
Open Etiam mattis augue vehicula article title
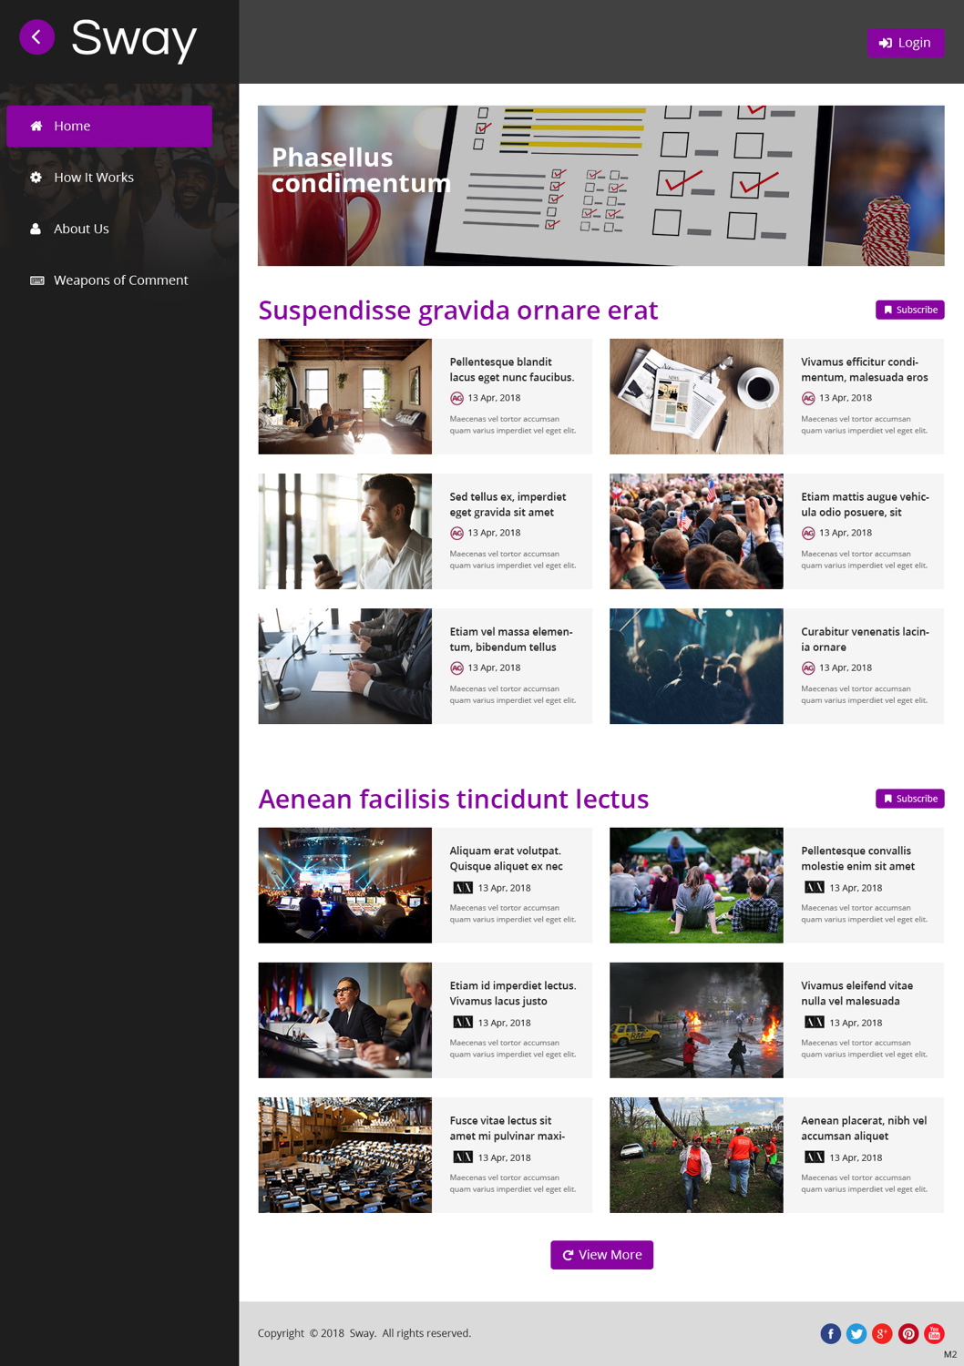point(865,505)
